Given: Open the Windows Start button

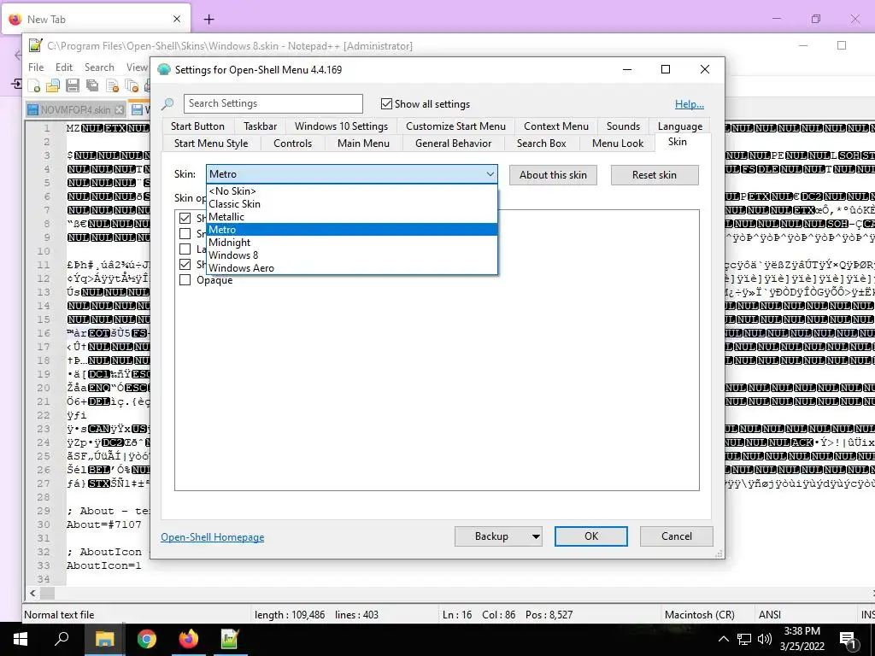Looking at the screenshot, I should point(21,639).
